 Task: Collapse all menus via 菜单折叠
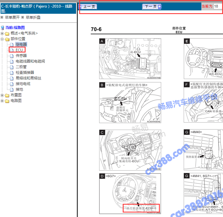pyautogui.click(x=33, y=17)
